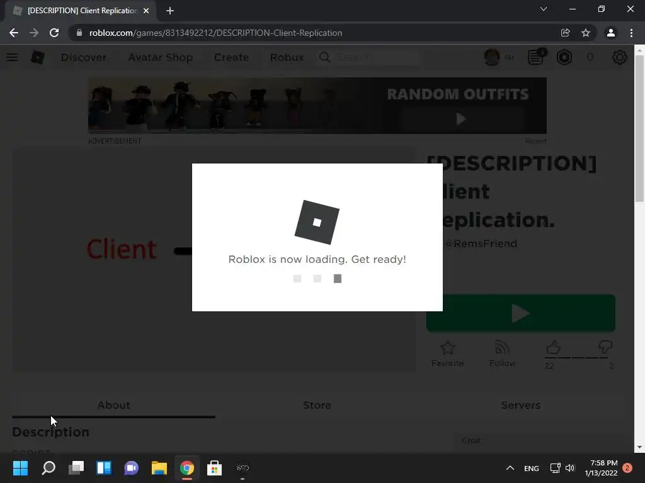Open Task View on taskbar
Viewport: 645px width, 483px height.
76,468
